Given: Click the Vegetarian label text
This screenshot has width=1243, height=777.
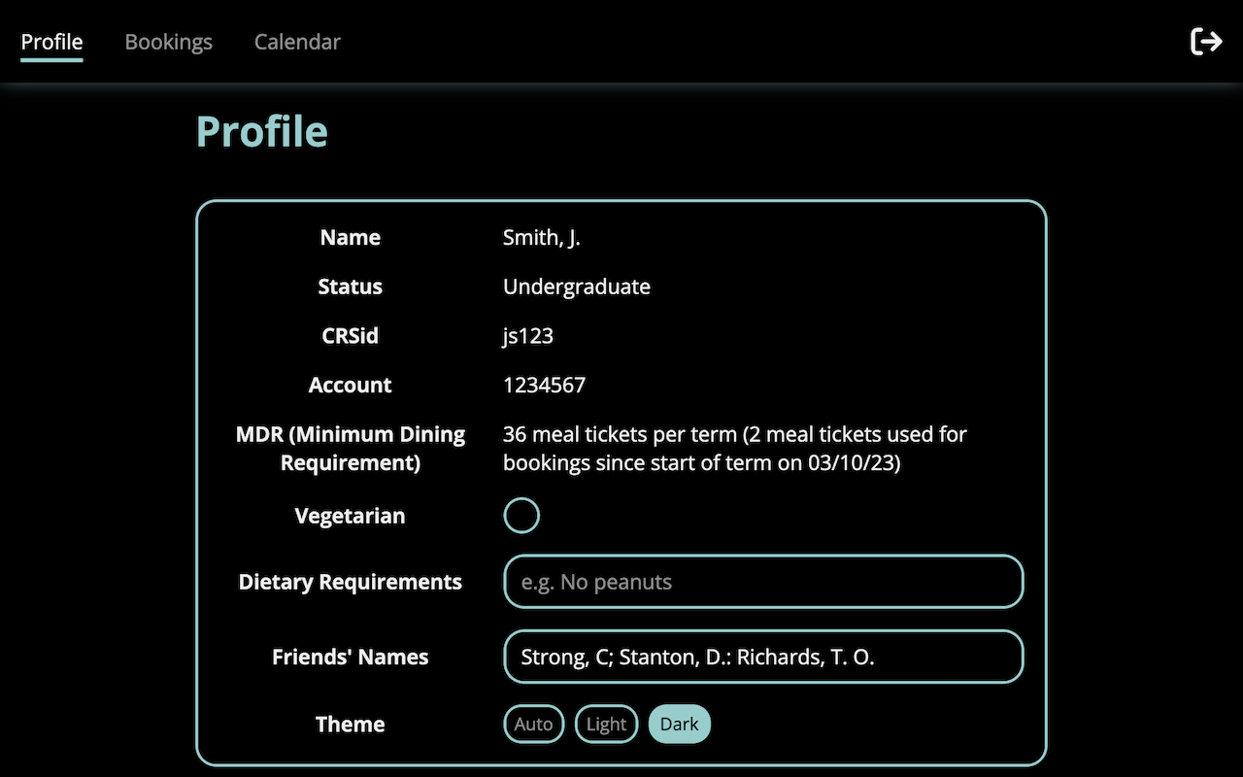Looking at the screenshot, I should [x=350, y=516].
